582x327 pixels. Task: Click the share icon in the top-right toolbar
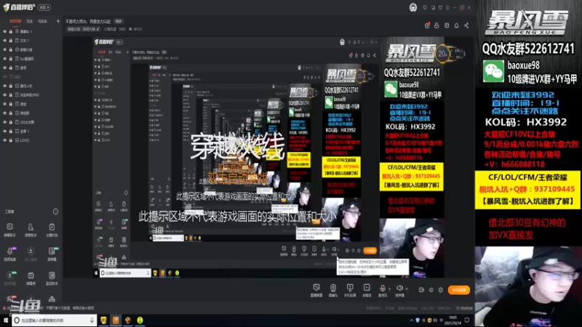pos(466,25)
